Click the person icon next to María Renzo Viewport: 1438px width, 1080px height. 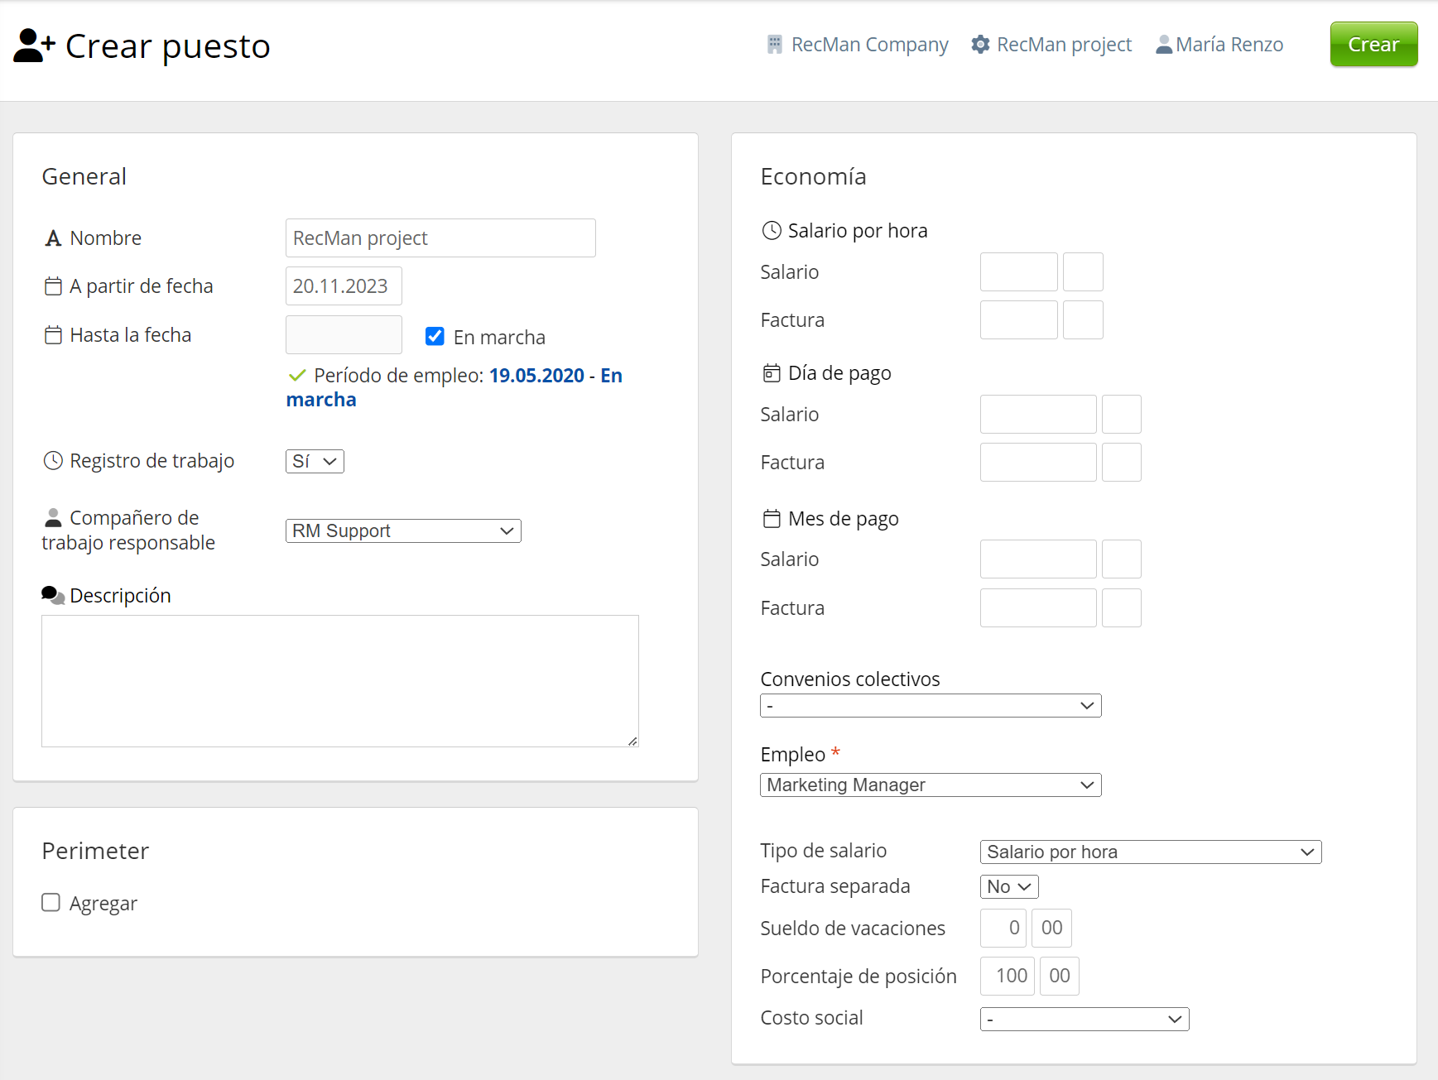(1163, 45)
